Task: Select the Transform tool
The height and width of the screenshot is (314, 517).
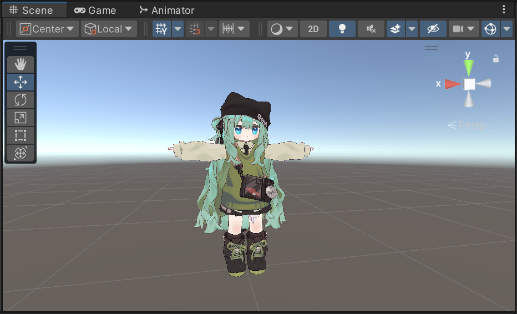Action: point(21,153)
